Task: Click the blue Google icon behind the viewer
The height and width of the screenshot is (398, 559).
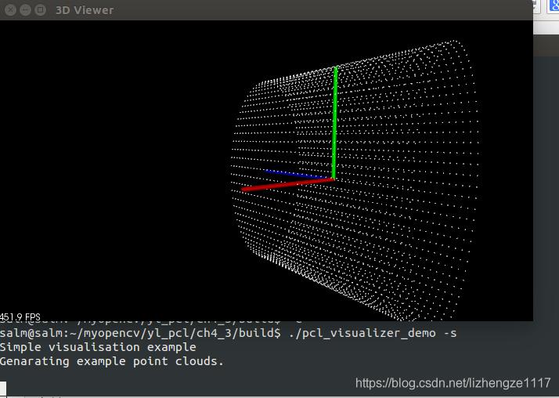Action: [554, 7]
